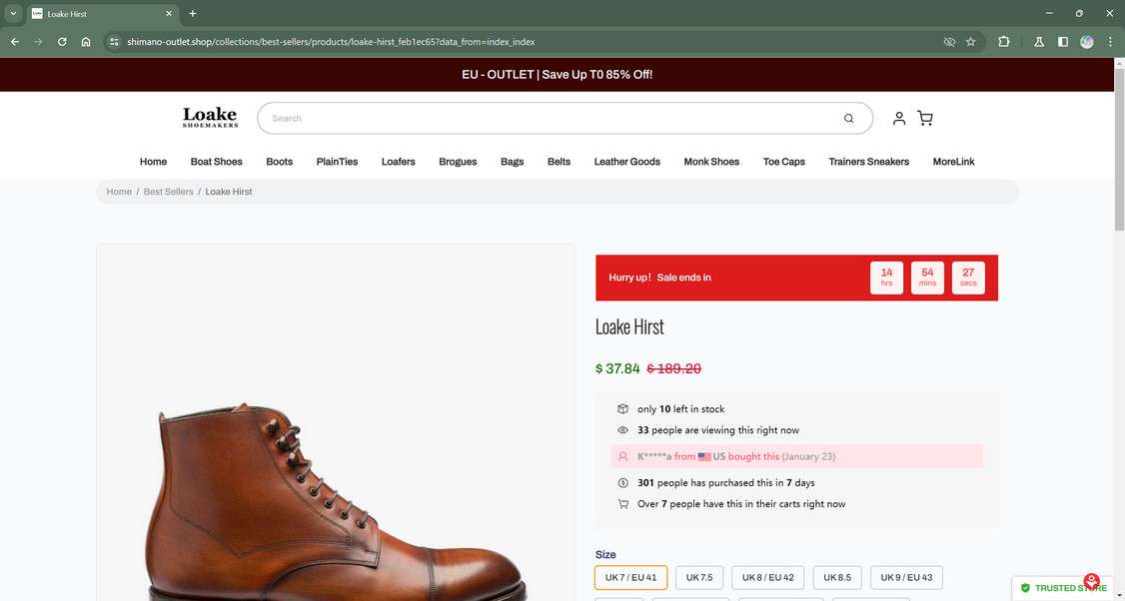Select size UK 7.5
The image size is (1125, 601).
[x=699, y=577]
